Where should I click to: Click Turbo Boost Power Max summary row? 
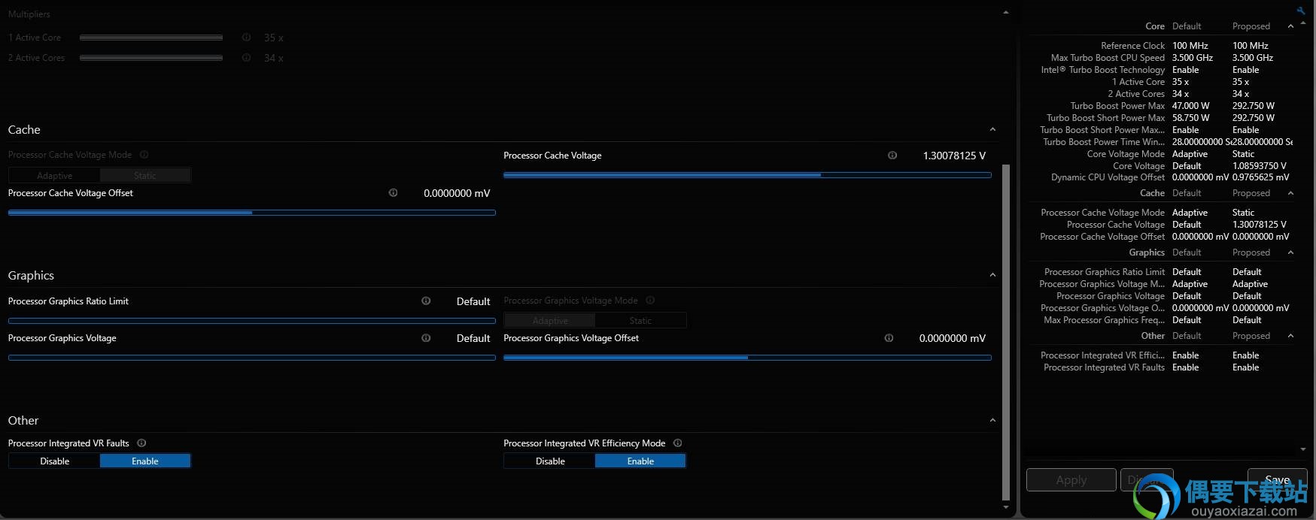pos(1162,106)
